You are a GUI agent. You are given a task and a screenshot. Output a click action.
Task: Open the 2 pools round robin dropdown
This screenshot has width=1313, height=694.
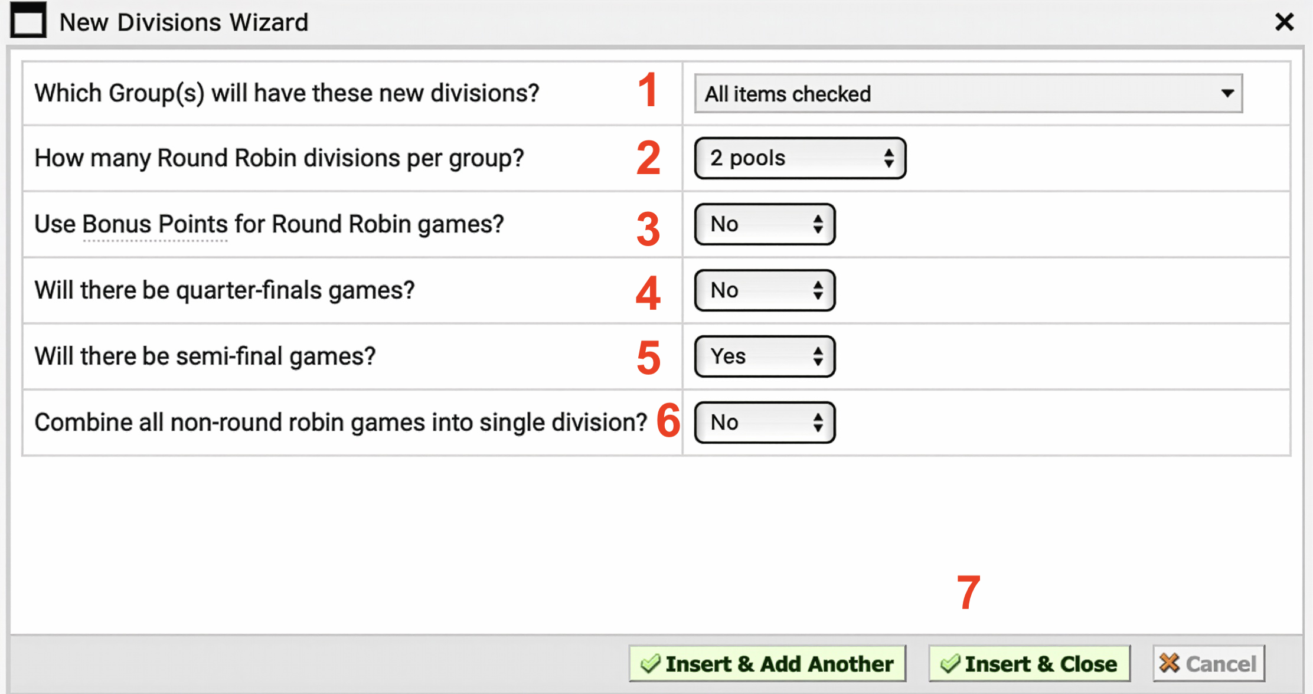pos(800,158)
